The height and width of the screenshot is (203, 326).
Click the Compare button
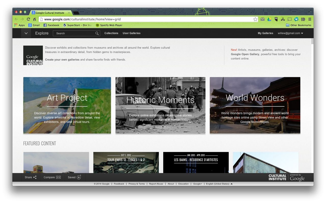click(52, 177)
